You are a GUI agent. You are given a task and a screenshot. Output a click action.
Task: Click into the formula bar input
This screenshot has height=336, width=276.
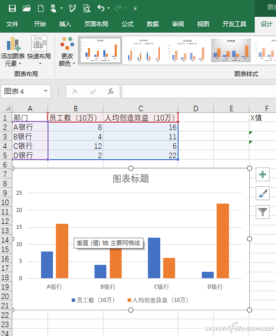pyautogui.click(x=199, y=91)
